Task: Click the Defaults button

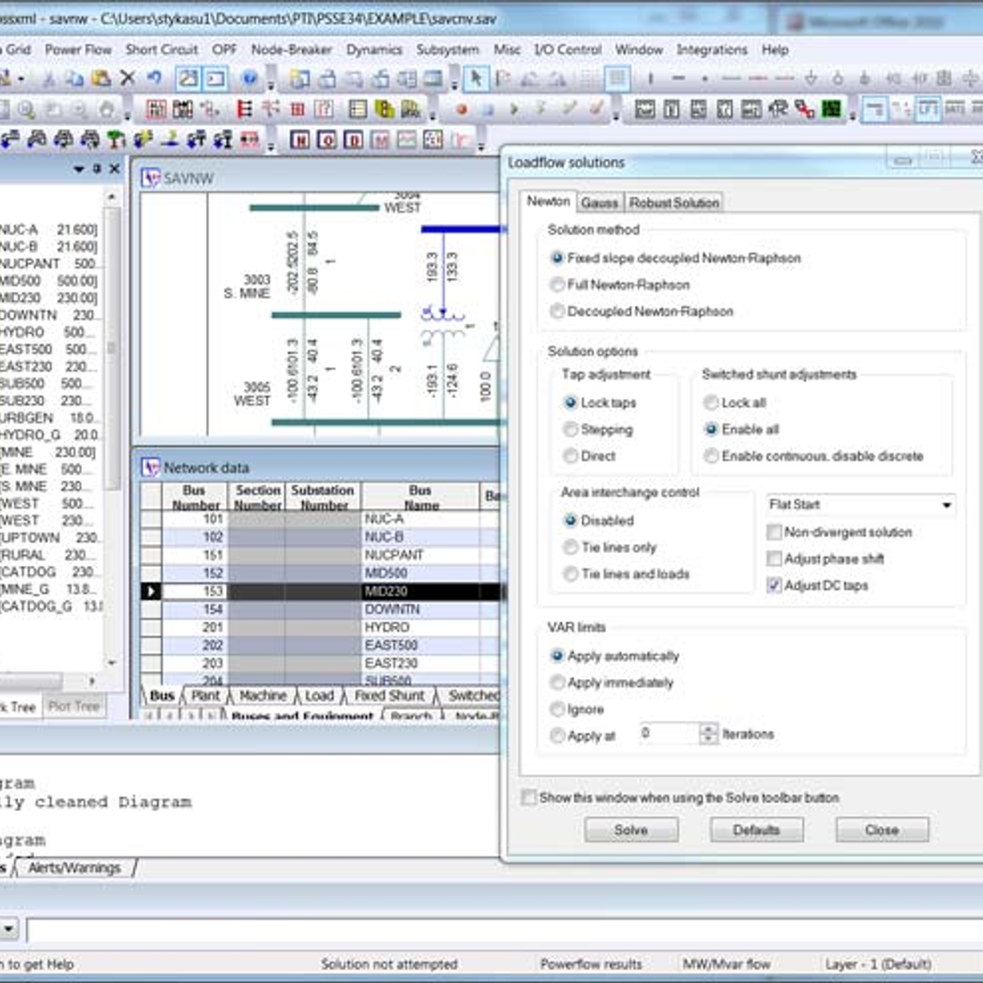Action: [x=756, y=830]
